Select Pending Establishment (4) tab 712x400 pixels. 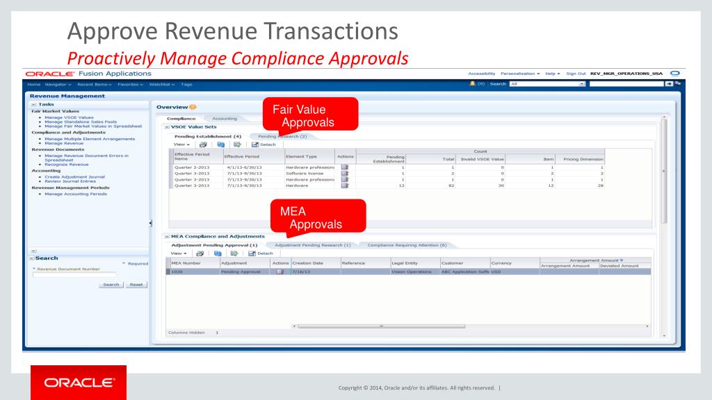click(x=207, y=136)
